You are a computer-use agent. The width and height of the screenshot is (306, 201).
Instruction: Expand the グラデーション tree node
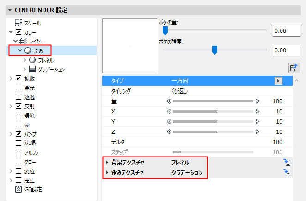(25, 69)
